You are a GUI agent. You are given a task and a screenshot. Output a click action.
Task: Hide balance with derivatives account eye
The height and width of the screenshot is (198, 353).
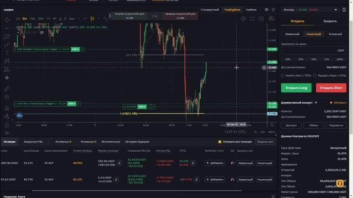tap(316, 103)
